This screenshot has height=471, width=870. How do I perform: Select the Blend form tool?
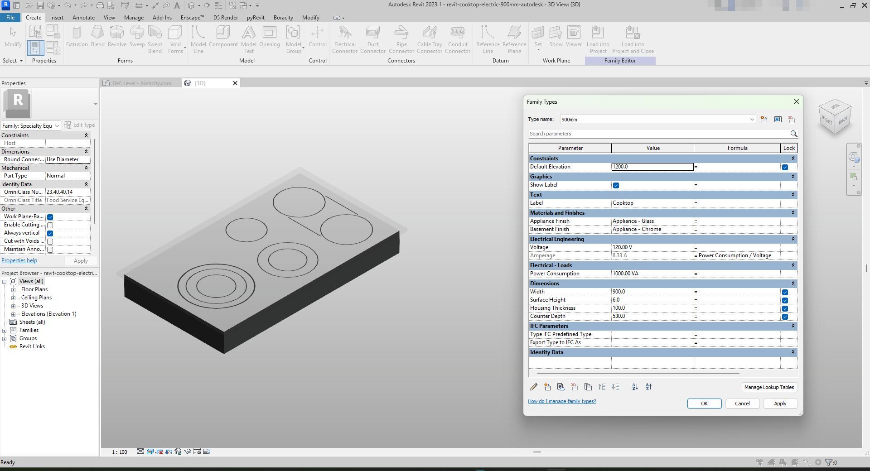[97, 37]
